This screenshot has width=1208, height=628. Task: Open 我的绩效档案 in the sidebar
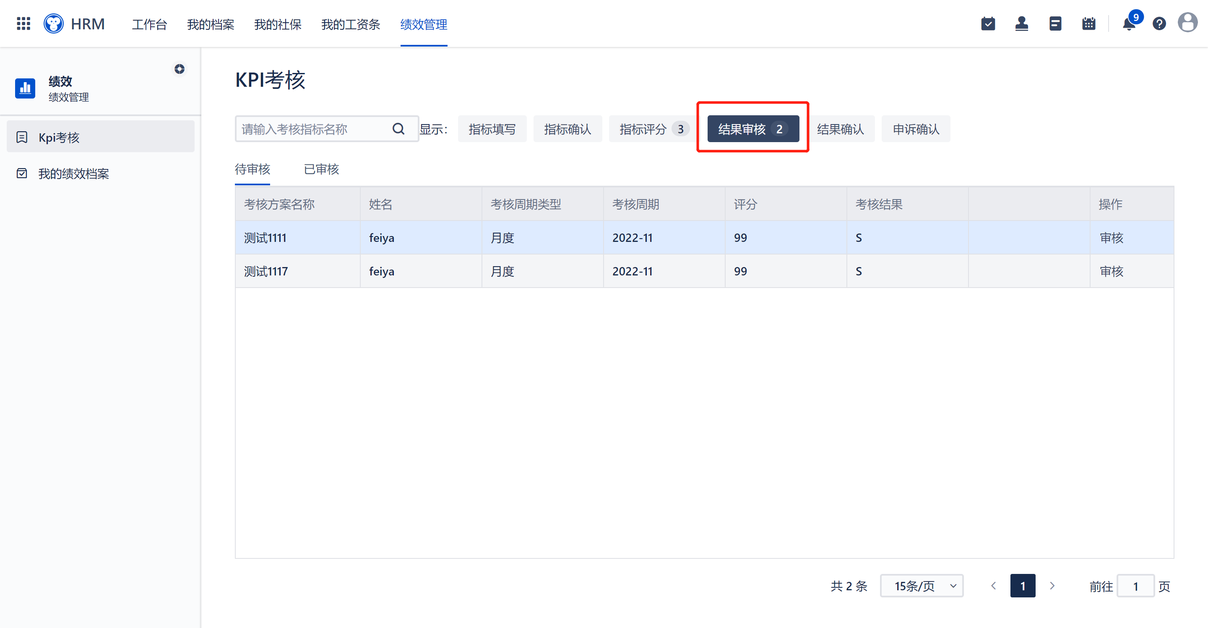(x=100, y=174)
